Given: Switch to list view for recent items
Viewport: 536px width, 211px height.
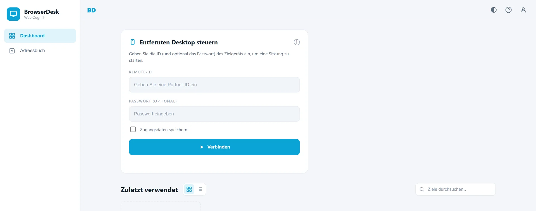Looking at the screenshot, I should pos(200,189).
